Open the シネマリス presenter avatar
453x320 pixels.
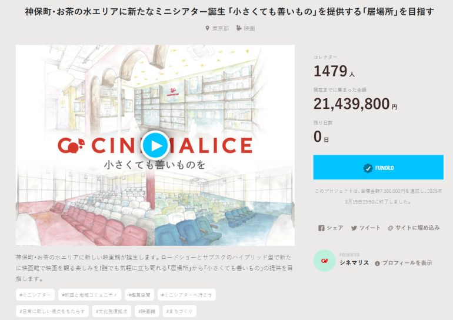tap(324, 260)
